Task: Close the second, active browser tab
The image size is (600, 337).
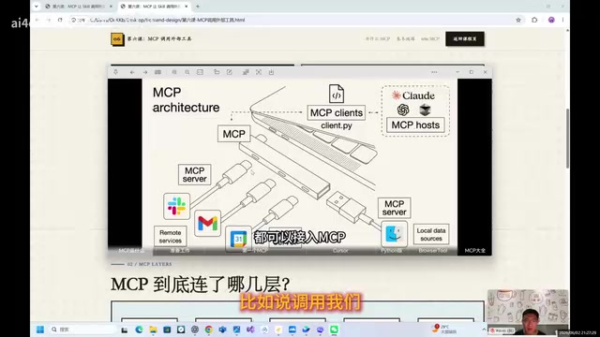Action: click(x=187, y=7)
